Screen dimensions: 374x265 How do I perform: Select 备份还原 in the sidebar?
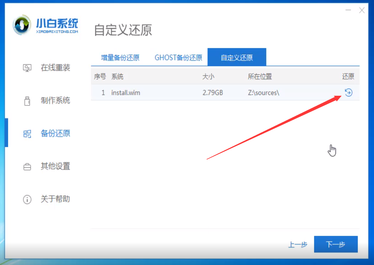click(55, 133)
